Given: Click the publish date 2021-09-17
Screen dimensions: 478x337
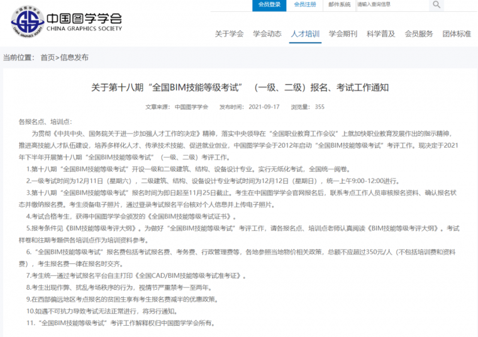Looking at the screenshot, I should [x=264, y=107].
